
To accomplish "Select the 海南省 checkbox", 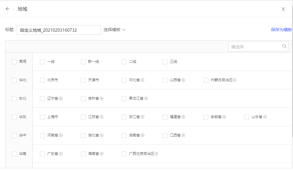I will point(83,154).
